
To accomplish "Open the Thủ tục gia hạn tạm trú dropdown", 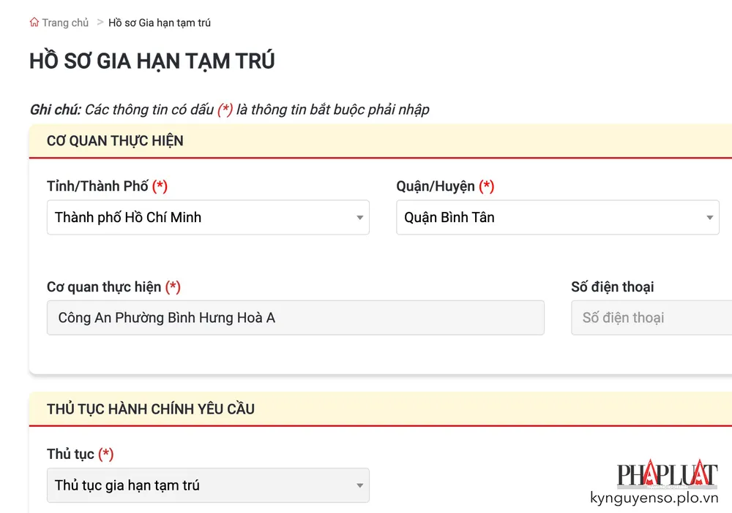I will pyautogui.click(x=208, y=485).
